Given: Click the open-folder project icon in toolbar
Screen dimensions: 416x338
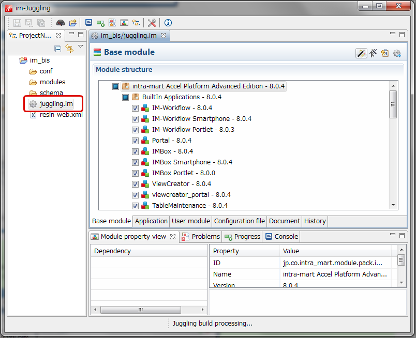Looking at the screenshot, I should point(72,23).
